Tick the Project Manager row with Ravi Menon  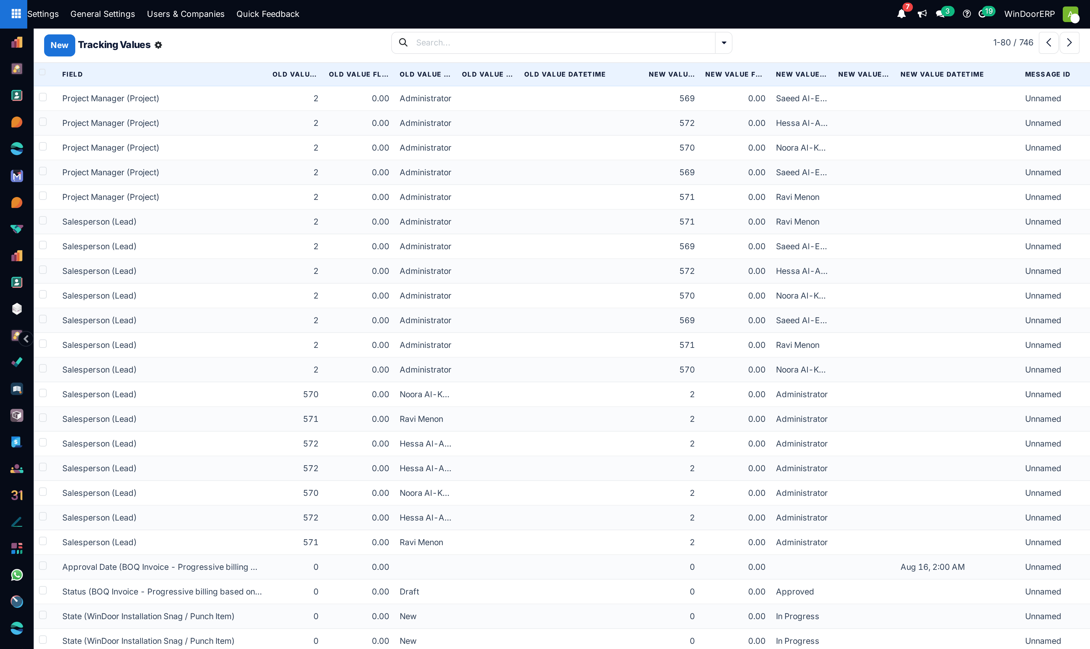click(x=43, y=195)
